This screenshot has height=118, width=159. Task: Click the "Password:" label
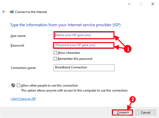click(x=17, y=45)
